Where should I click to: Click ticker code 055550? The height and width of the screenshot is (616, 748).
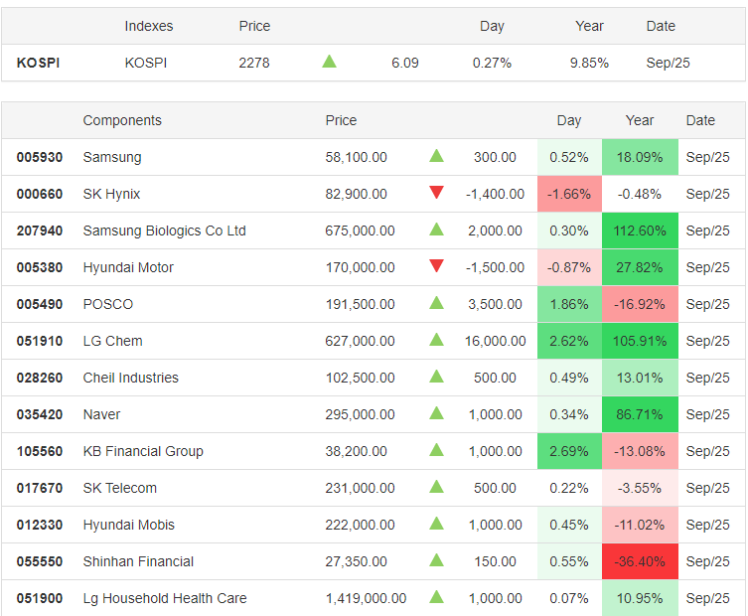click(40, 561)
